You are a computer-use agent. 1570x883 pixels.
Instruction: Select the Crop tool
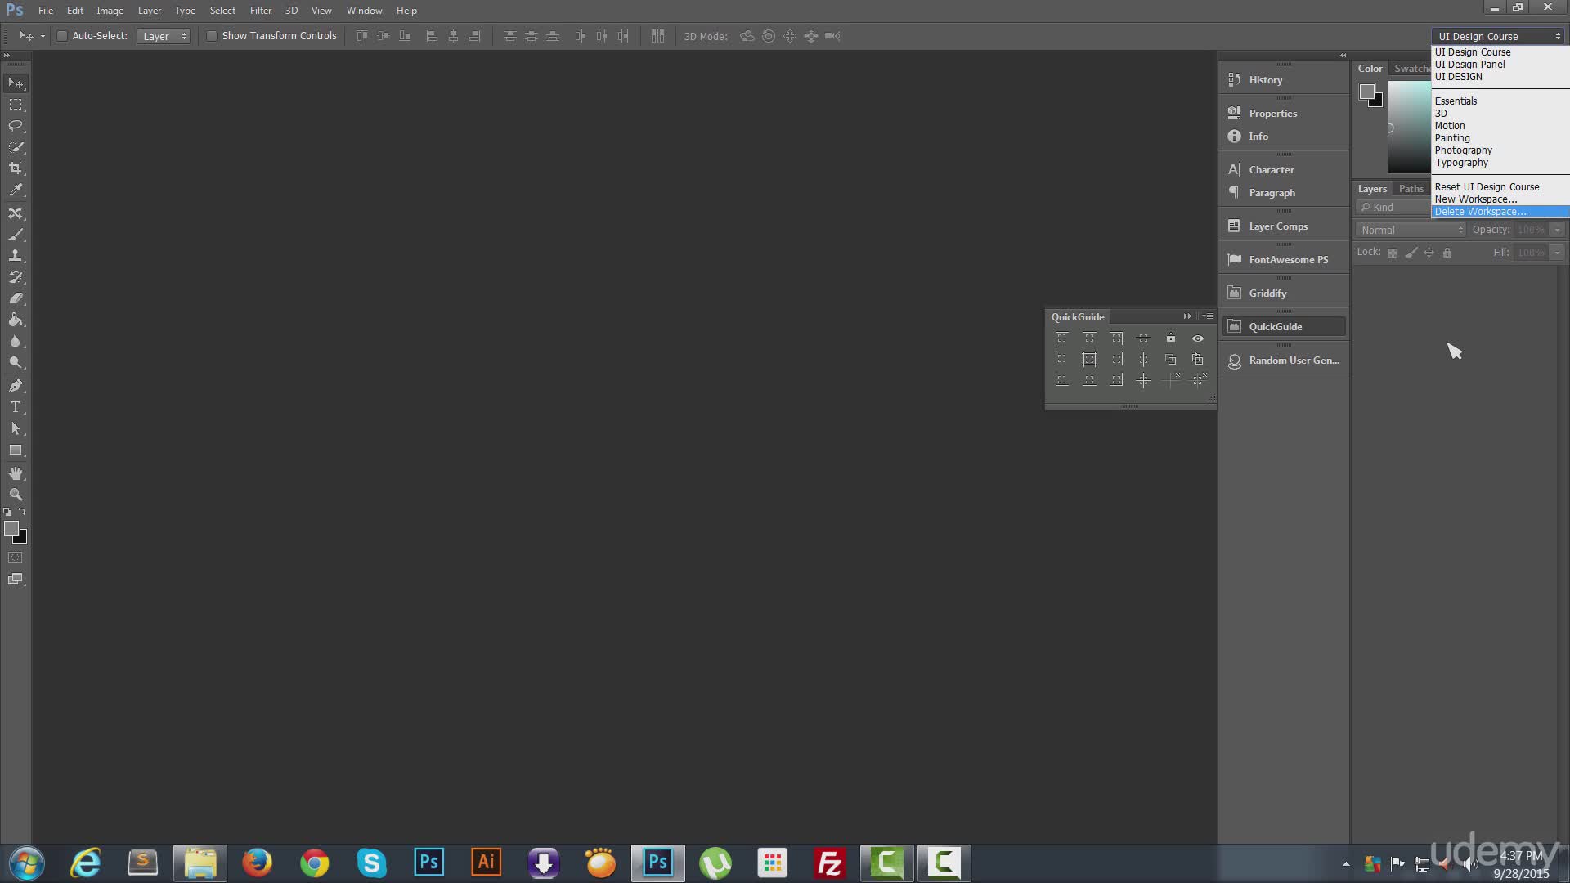(16, 168)
